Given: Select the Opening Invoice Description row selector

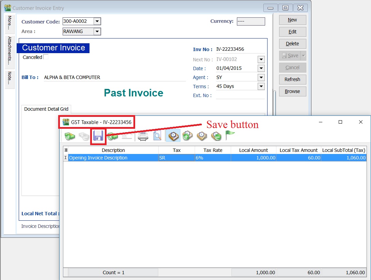Looking at the screenshot, I should [x=65, y=158].
